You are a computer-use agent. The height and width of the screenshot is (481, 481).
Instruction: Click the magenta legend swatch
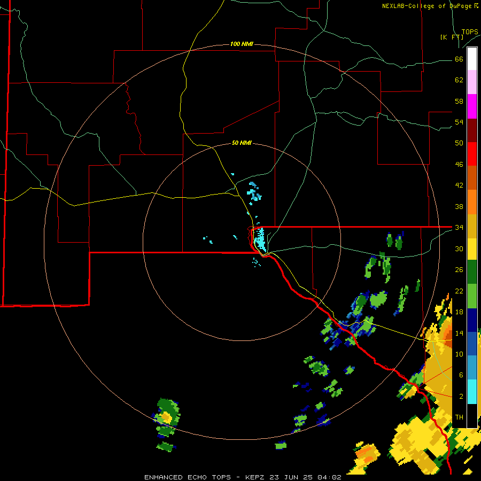click(x=472, y=106)
